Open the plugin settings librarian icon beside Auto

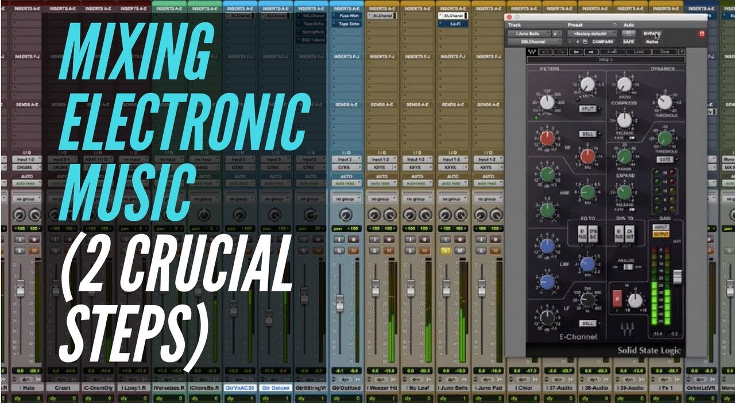coord(614,25)
